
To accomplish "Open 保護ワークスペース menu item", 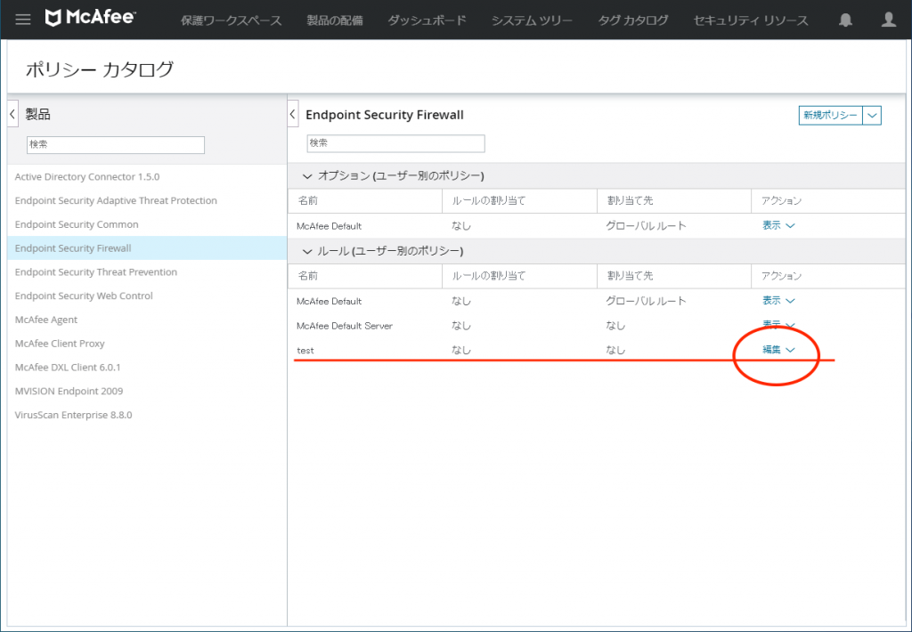I will click(231, 20).
